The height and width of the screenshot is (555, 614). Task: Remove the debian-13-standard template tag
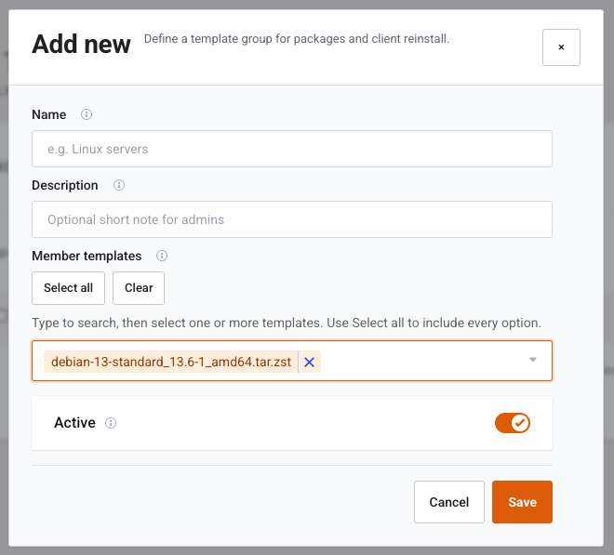tap(310, 362)
